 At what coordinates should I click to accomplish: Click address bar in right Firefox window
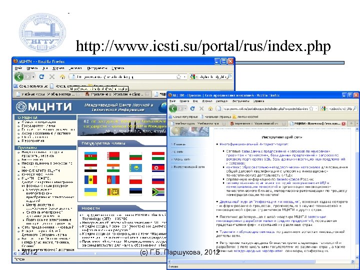(x=267, y=108)
